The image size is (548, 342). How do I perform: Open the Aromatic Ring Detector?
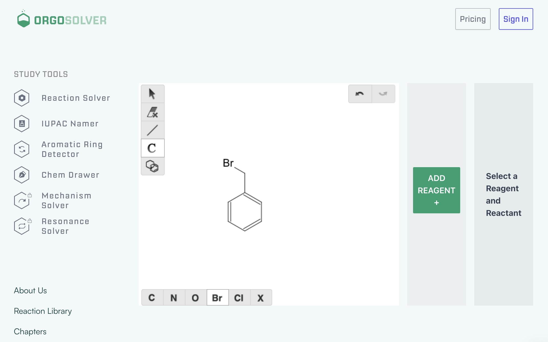pos(72,149)
